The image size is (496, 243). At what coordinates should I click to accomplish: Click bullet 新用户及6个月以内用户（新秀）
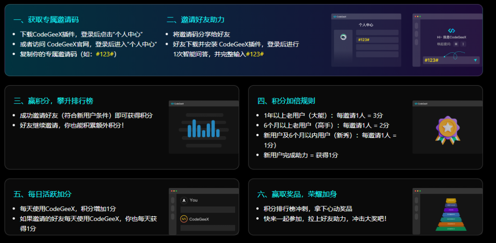point(330,140)
